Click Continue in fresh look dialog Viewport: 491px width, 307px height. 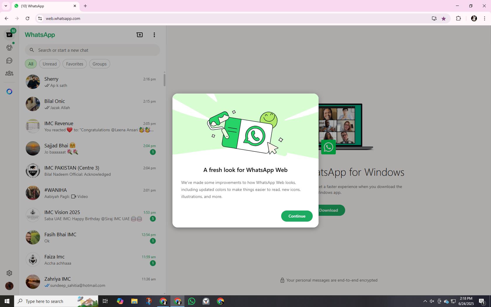click(297, 216)
